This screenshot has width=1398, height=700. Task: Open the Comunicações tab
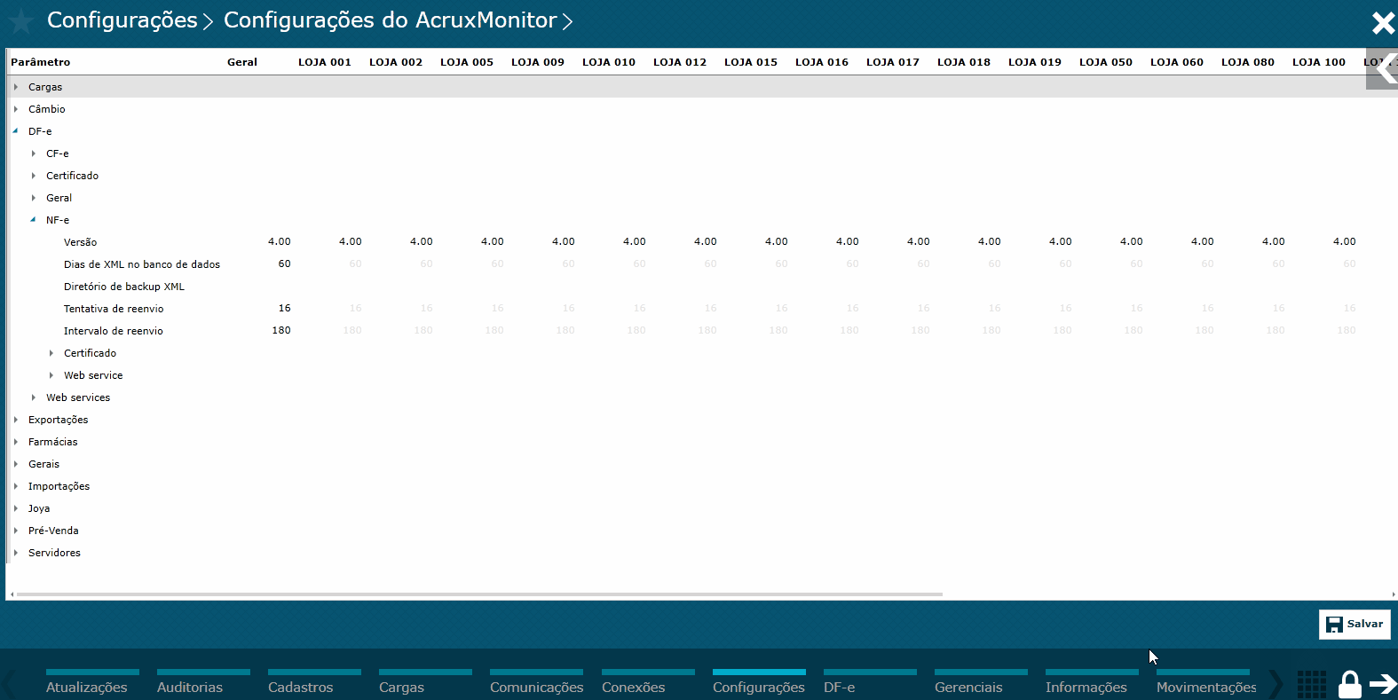coord(536,683)
